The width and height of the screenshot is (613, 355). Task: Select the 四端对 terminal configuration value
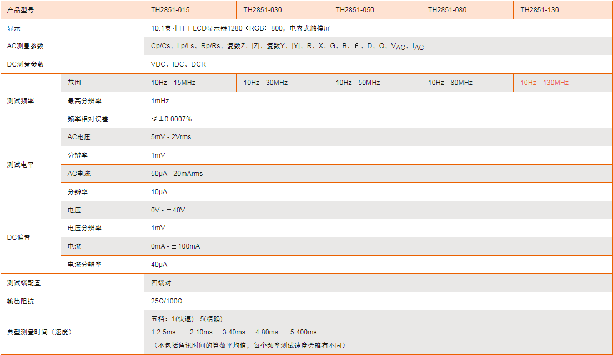(x=157, y=283)
